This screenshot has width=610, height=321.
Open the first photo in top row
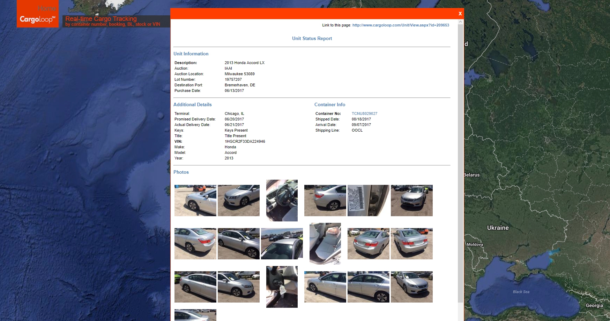tap(195, 201)
